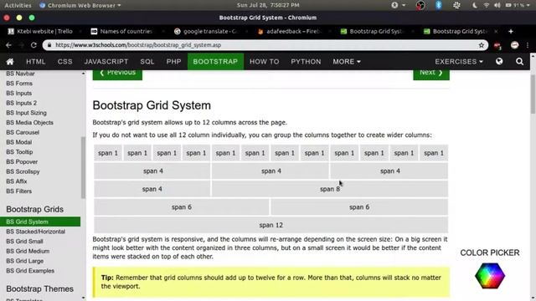Open BS Input Sizing in sidebar
Viewport: 536px width, 301px height.
[26, 113]
